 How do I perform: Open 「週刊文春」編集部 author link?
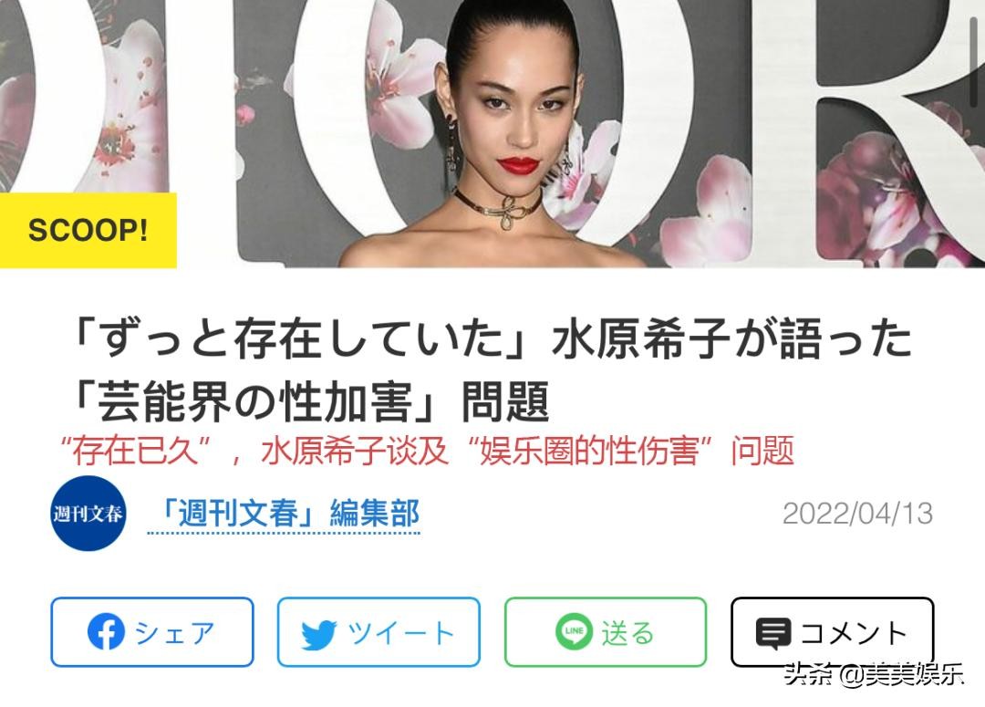[x=284, y=515]
